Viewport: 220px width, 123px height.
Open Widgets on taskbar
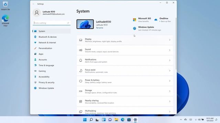click(x=104, y=120)
